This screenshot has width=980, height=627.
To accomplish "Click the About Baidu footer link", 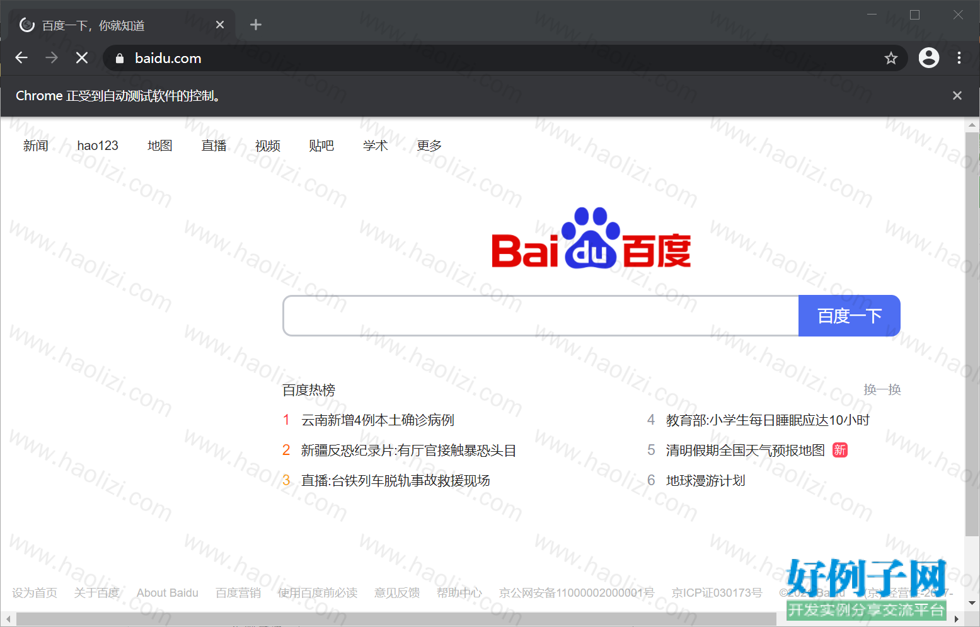I will pos(168,593).
